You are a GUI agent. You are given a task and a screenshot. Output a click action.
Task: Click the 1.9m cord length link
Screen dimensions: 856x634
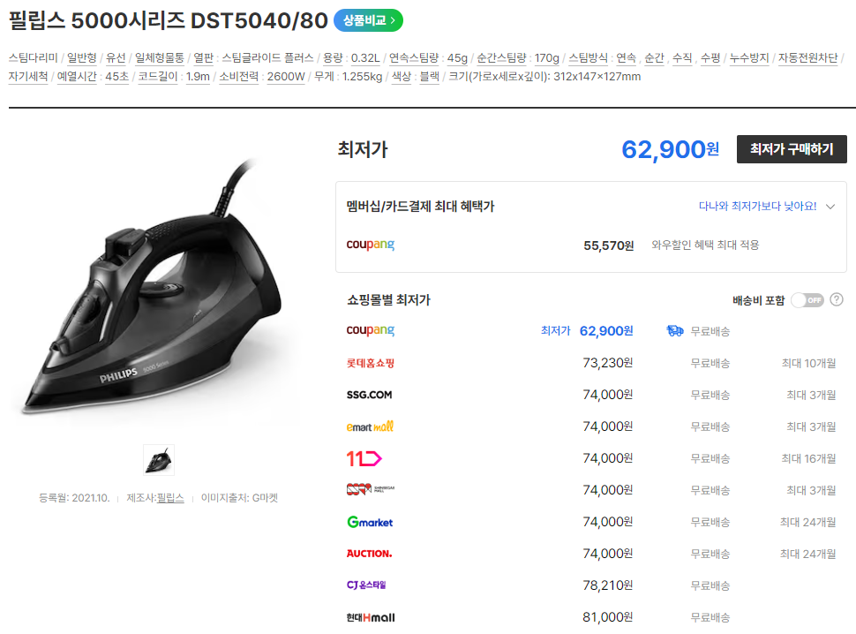tap(198, 77)
